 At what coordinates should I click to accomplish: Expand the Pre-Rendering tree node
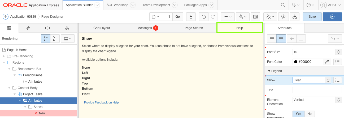pos(4,56)
